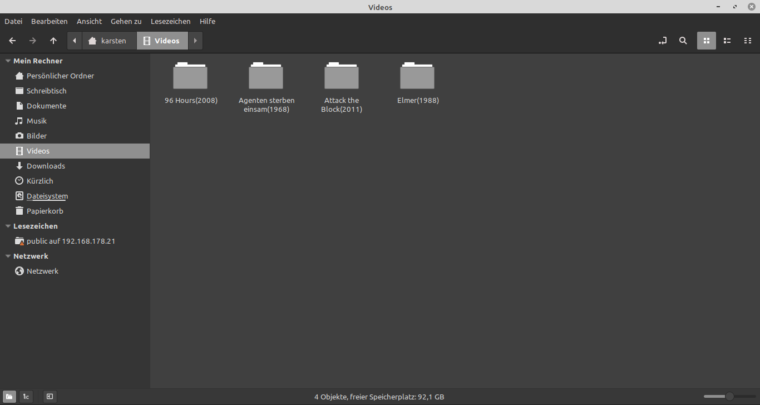This screenshot has height=405, width=760.
Task: Open the Ansicht menu
Action: (x=90, y=21)
